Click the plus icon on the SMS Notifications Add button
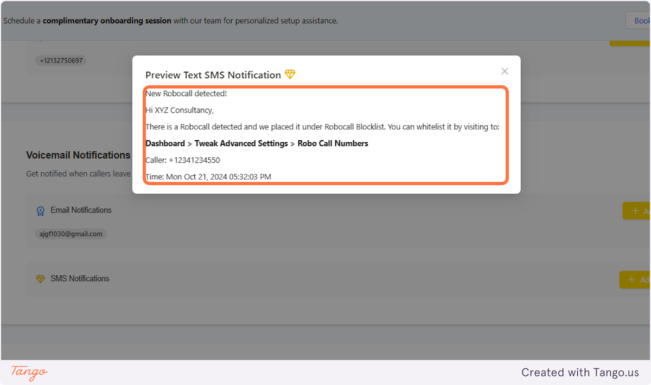The height and width of the screenshot is (385, 651). [x=632, y=279]
